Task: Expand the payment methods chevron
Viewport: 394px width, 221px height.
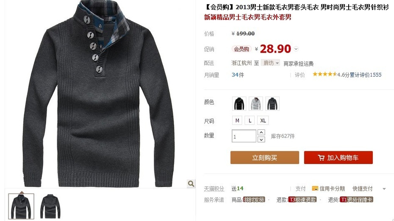Action: point(384,189)
